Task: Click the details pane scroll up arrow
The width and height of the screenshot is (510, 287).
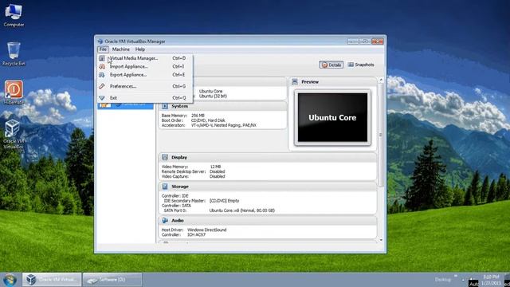Action: 381,80
